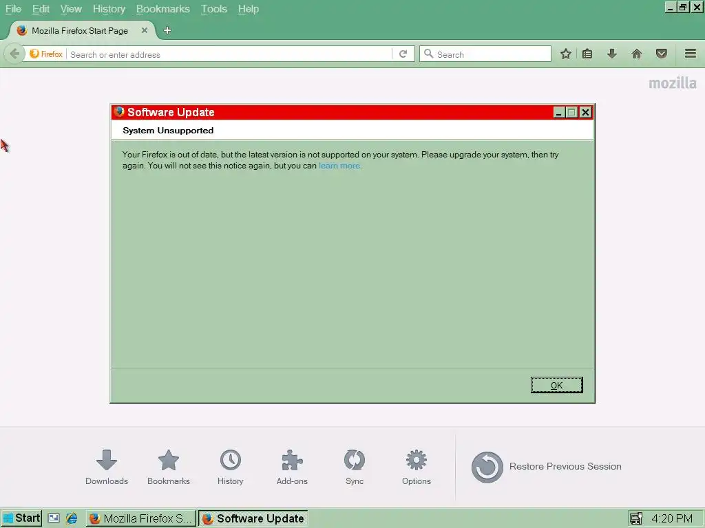
Task: Open Bookmarks from start page shortcuts
Action: click(169, 467)
